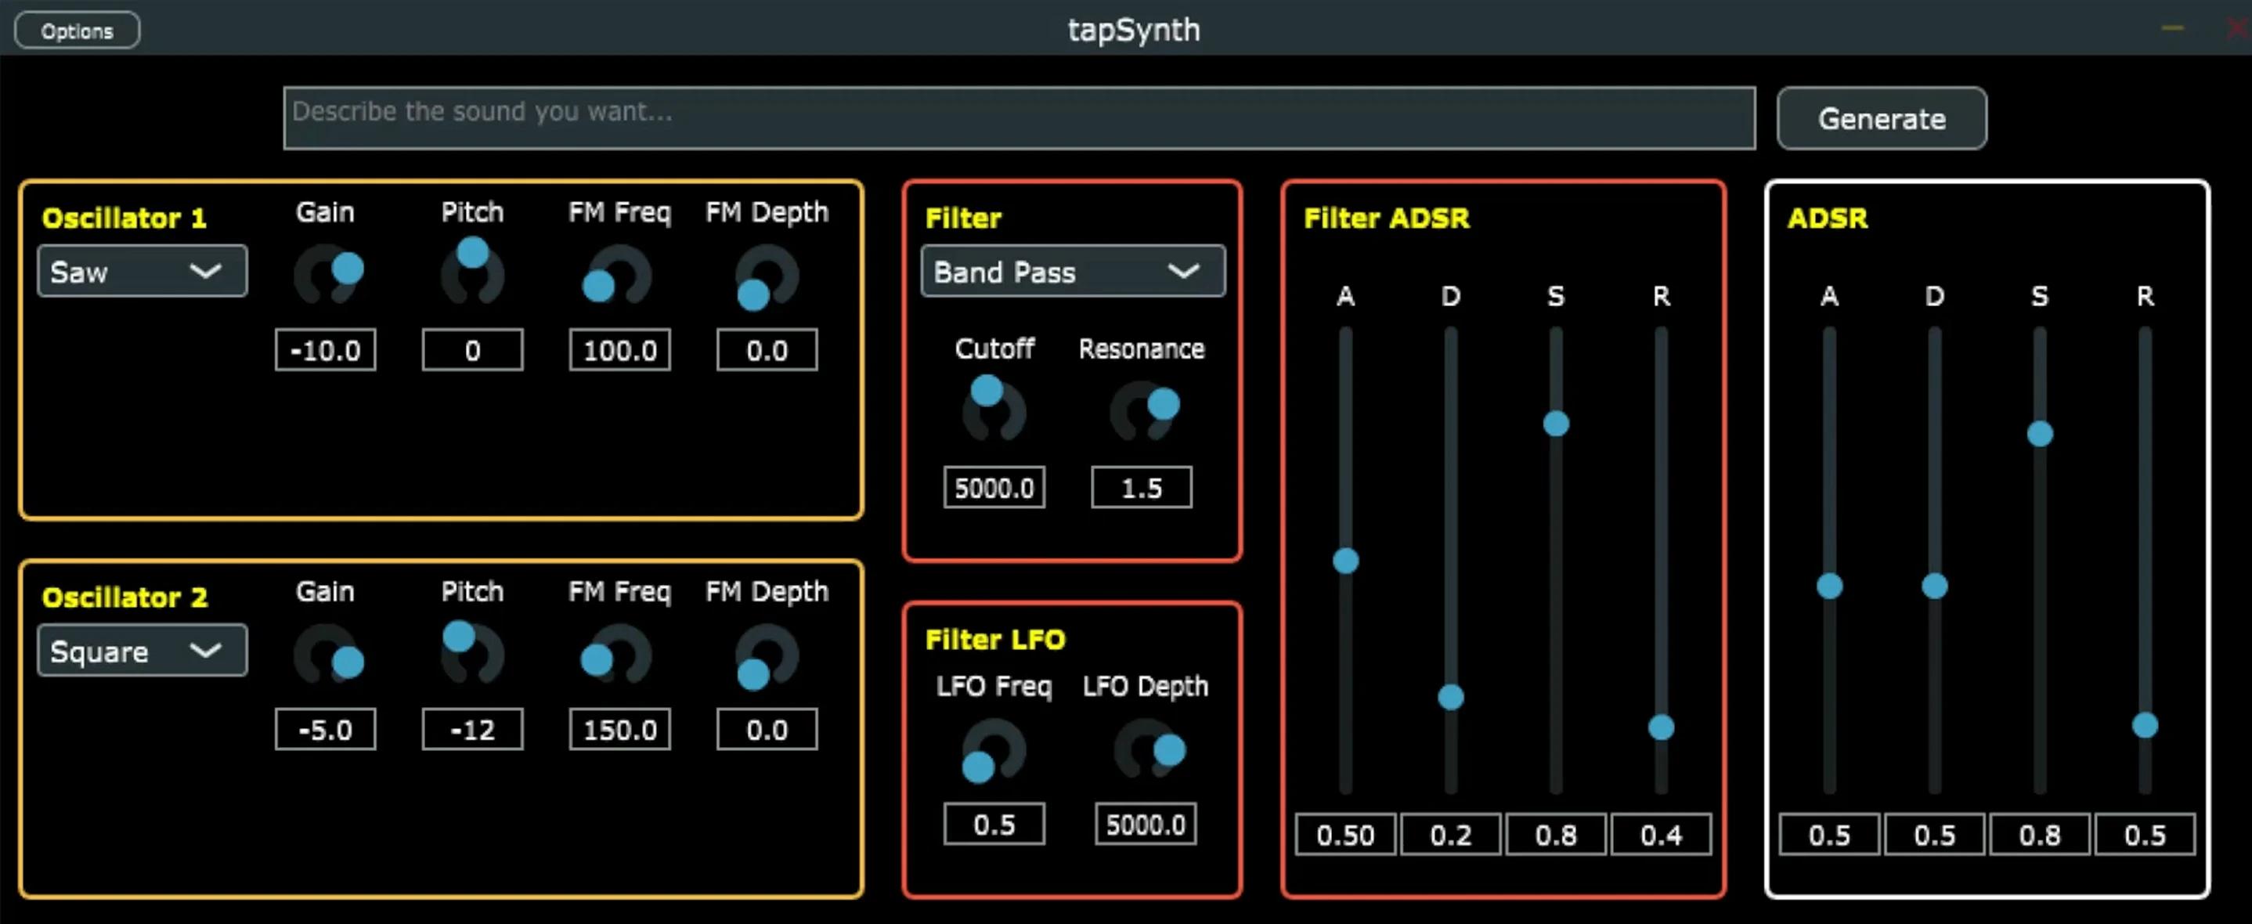This screenshot has height=924, width=2252.
Task: Click the Oscillator 2 Pitch value box showing -12
Action: (x=472, y=728)
